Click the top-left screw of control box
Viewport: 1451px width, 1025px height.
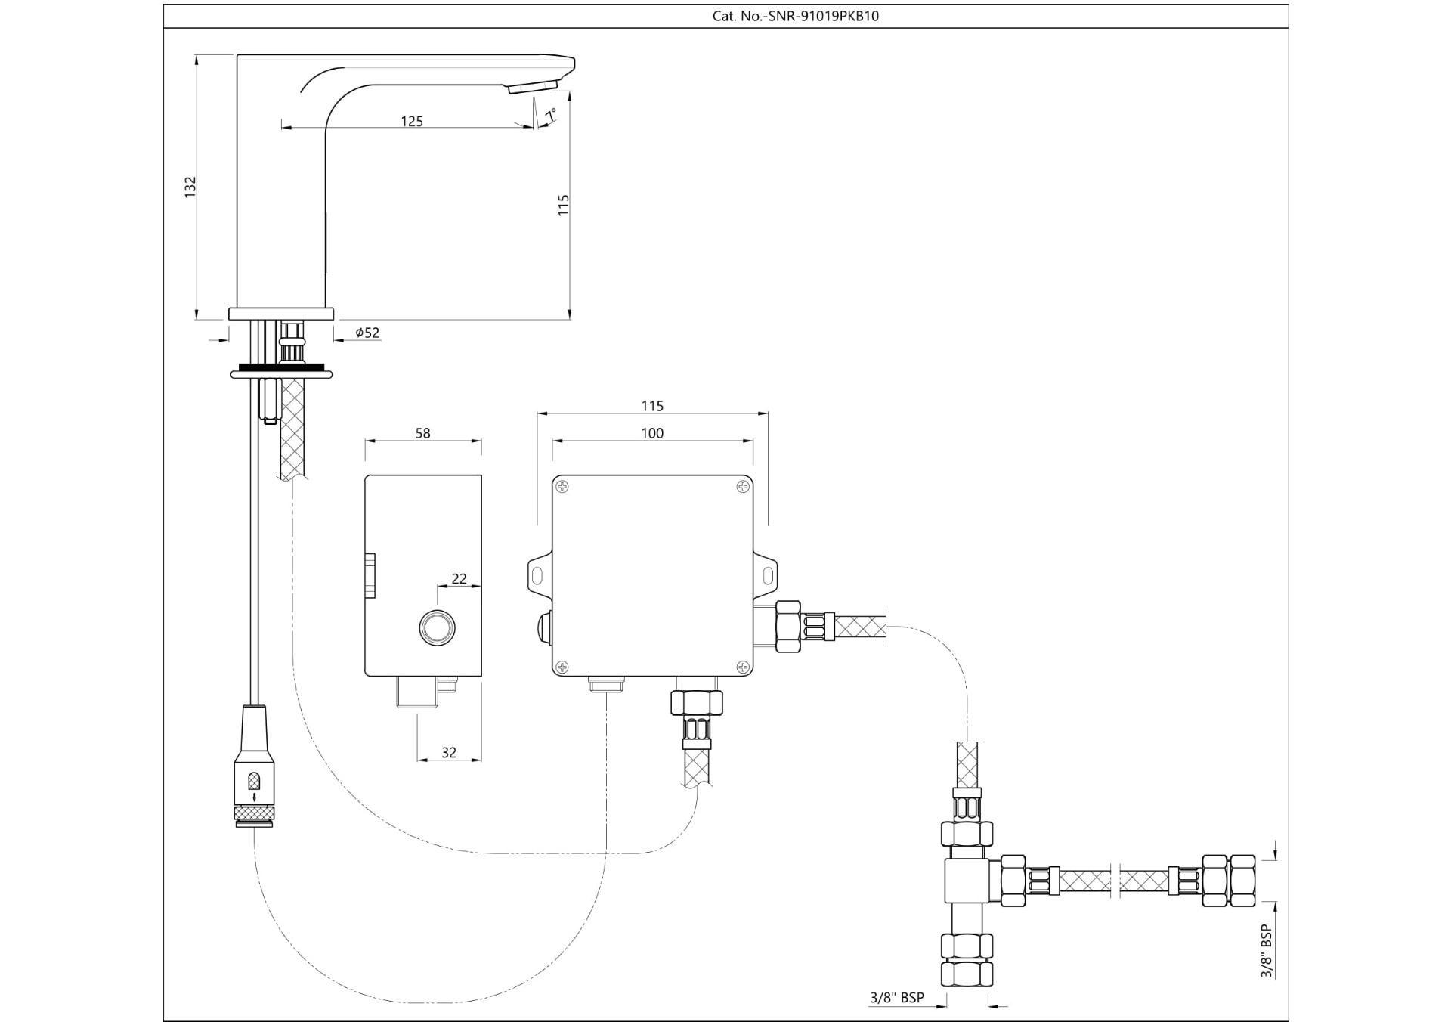point(562,487)
